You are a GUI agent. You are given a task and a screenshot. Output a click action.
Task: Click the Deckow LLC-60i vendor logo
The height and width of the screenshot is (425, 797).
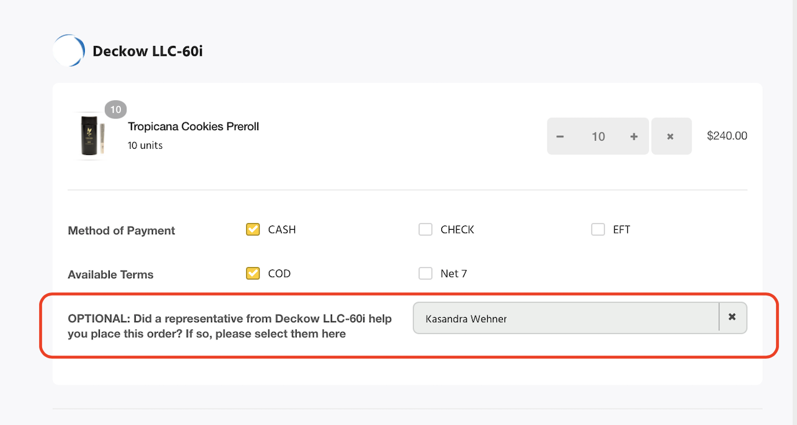pos(69,51)
